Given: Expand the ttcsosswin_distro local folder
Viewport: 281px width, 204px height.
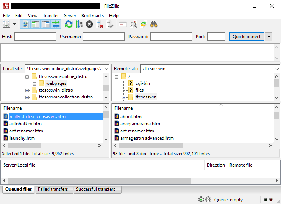Looking at the screenshot, I should point(27,90).
